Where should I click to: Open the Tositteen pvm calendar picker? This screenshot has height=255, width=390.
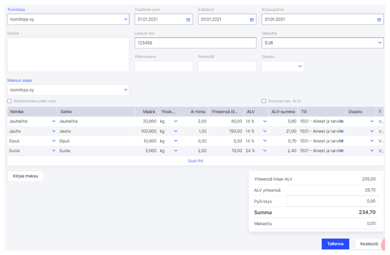[x=188, y=19]
